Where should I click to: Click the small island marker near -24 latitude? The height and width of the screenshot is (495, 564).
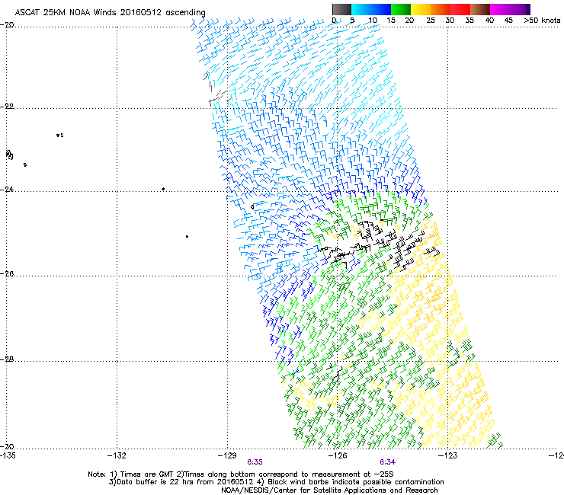(x=163, y=189)
